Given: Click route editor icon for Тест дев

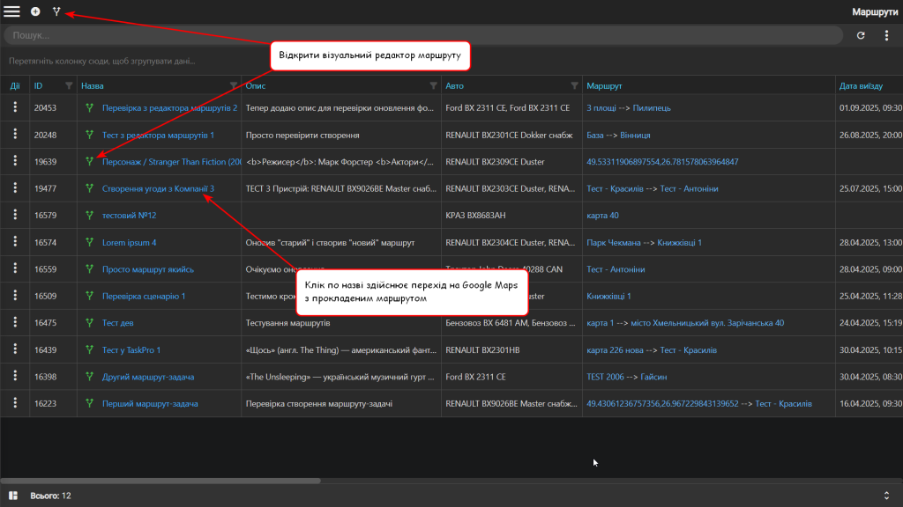Looking at the screenshot, I should coord(89,322).
